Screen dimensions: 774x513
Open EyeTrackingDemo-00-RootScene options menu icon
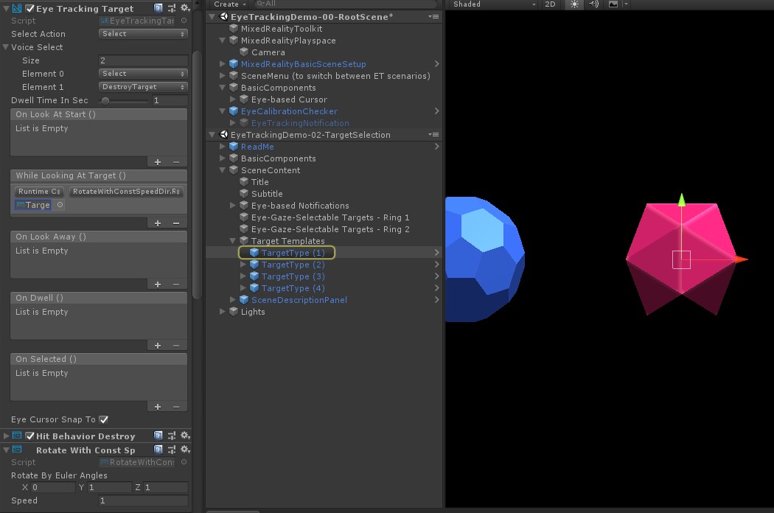[x=434, y=16]
